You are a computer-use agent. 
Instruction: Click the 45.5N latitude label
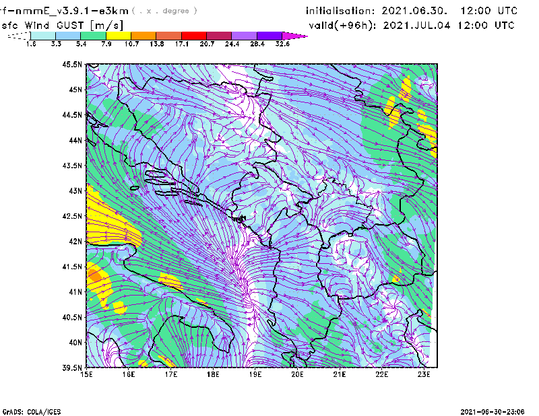point(73,64)
